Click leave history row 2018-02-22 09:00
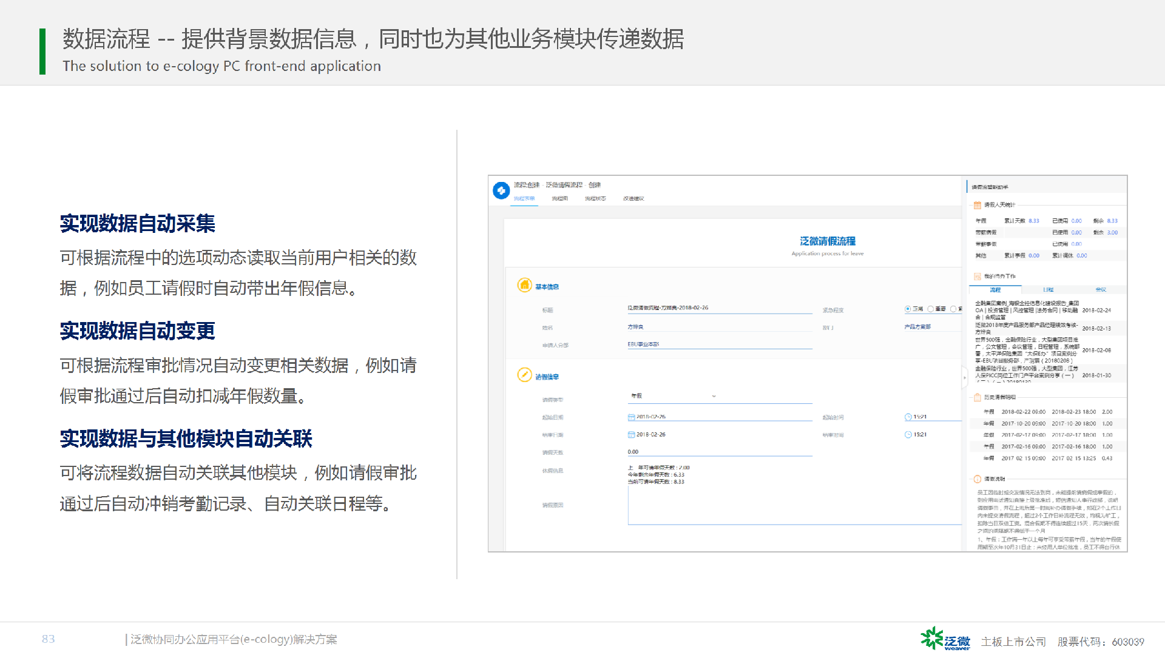This screenshot has height=655, width=1165. click(x=1048, y=412)
